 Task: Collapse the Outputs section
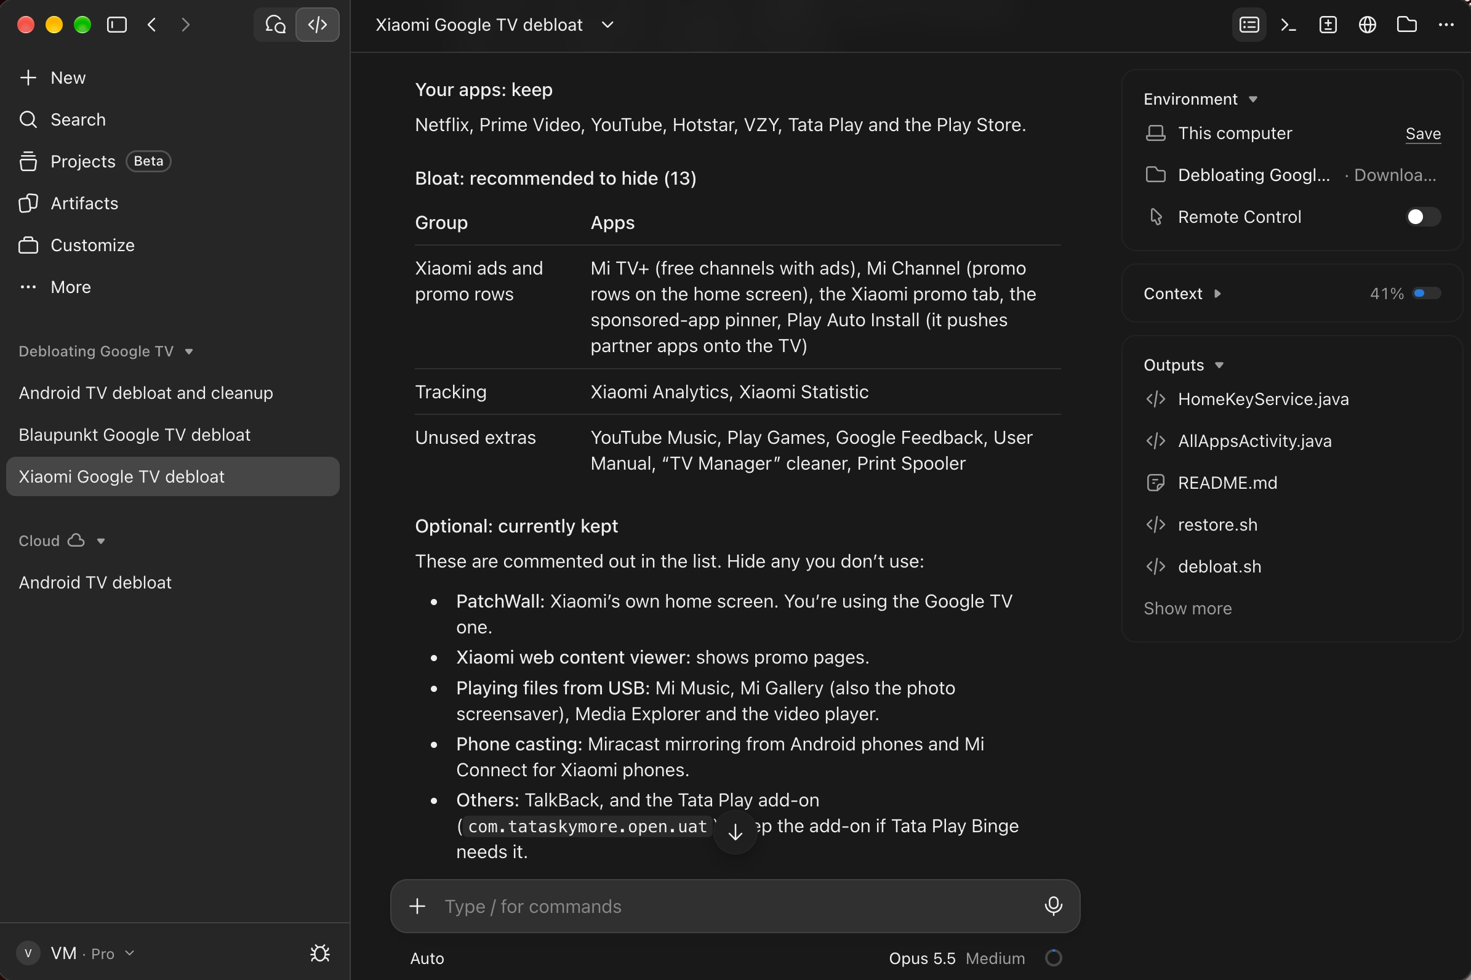click(x=1219, y=365)
